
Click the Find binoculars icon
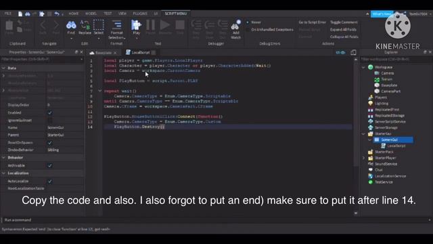point(71,25)
